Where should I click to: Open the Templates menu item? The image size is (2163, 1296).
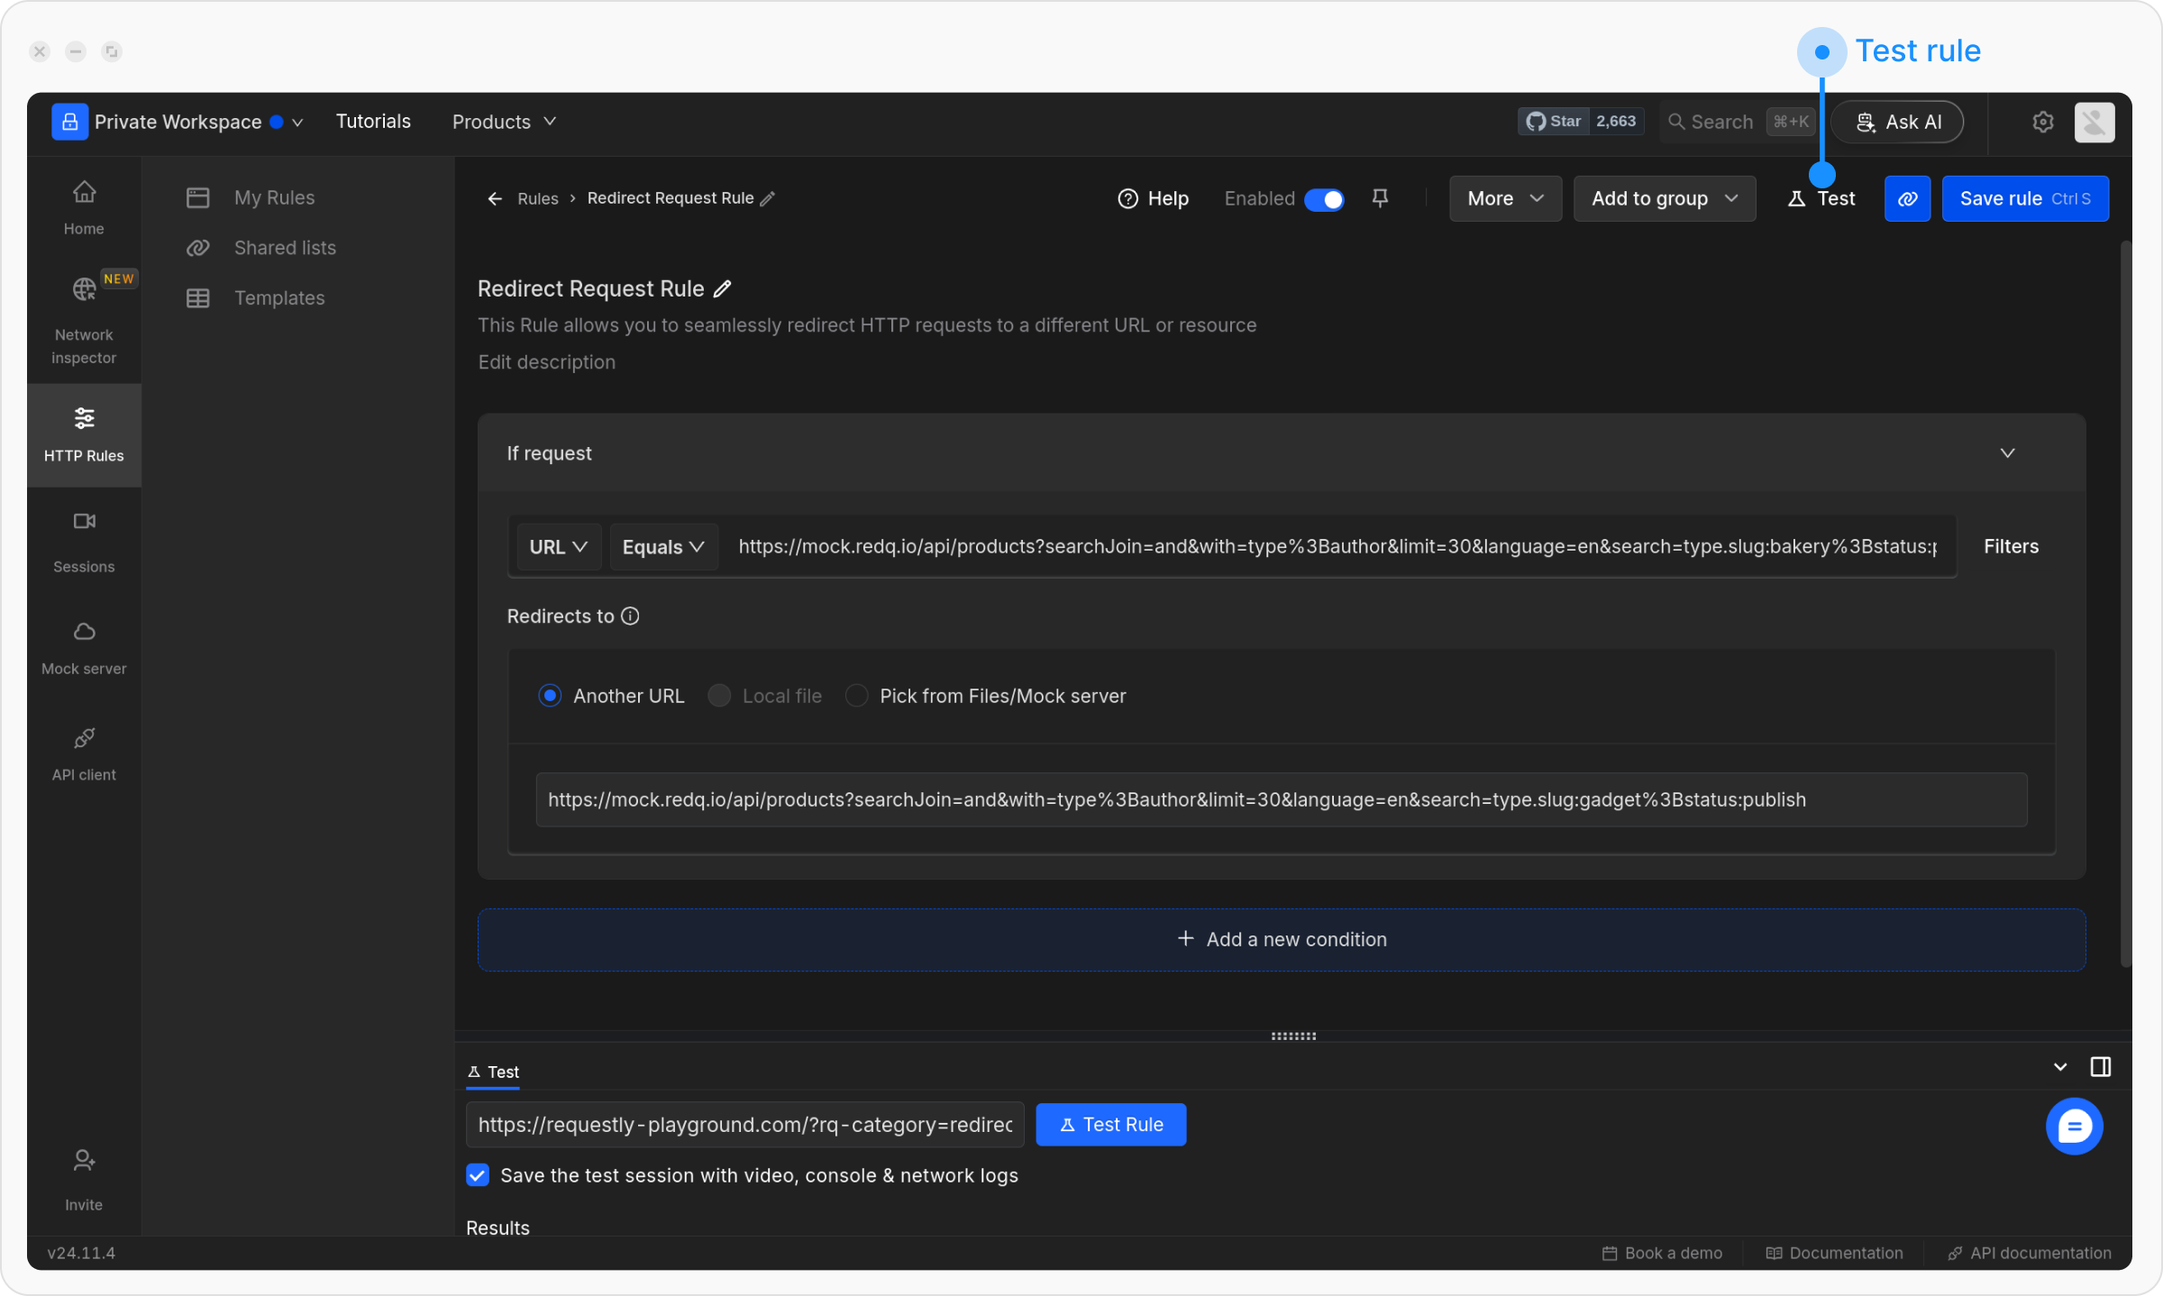278,297
